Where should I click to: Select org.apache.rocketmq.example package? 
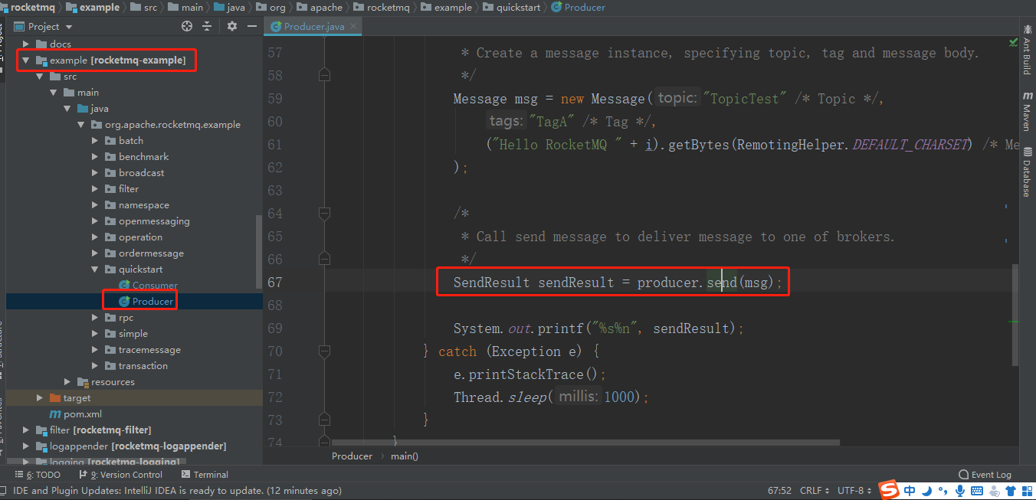click(x=166, y=125)
